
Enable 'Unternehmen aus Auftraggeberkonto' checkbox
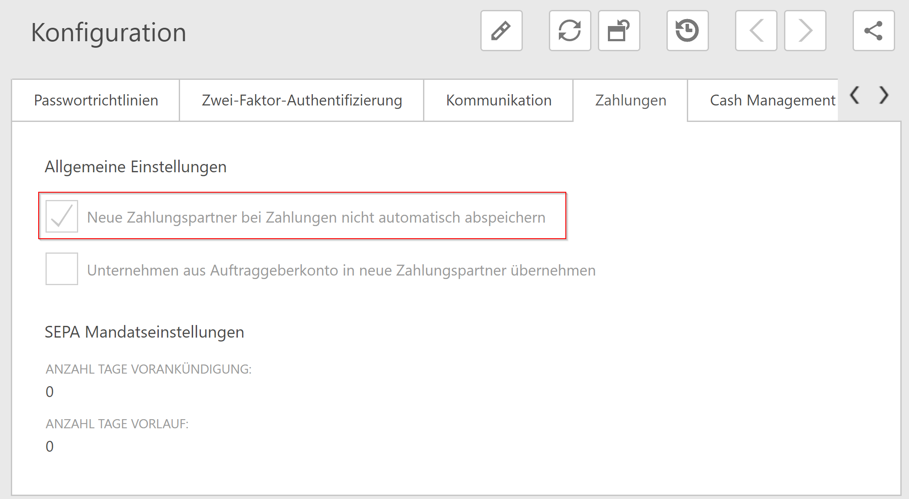(x=62, y=269)
